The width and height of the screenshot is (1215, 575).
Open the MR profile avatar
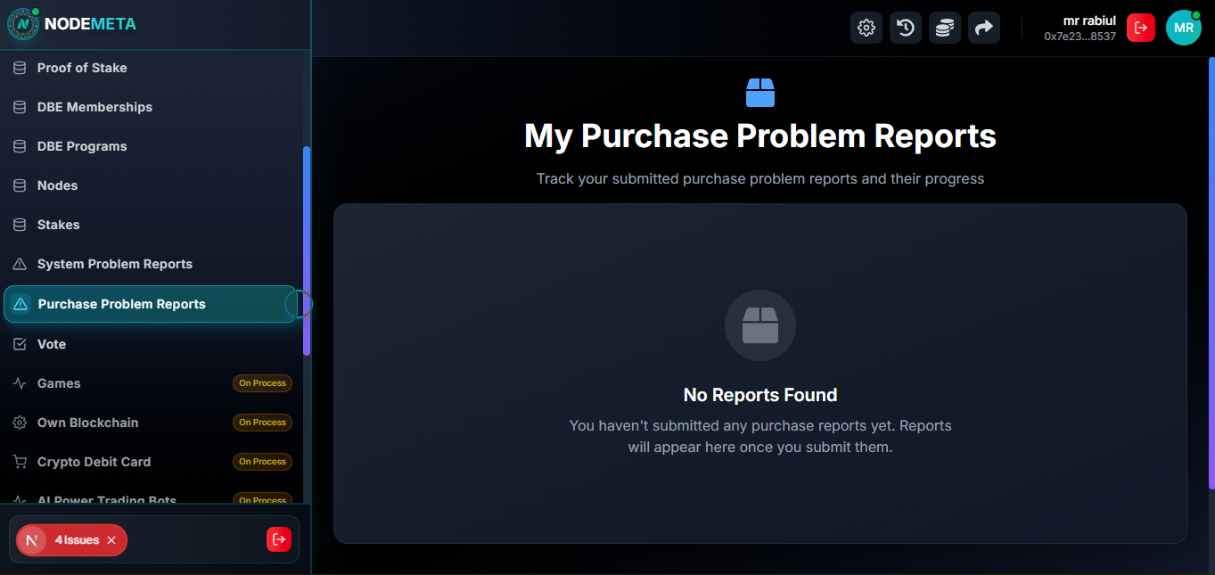[x=1183, y=28]
